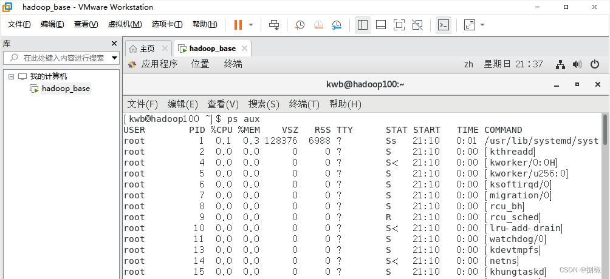Open the 终端 menu in guest top bar
The width and height of the screenshot is (610, 279).
pos(233,64)
